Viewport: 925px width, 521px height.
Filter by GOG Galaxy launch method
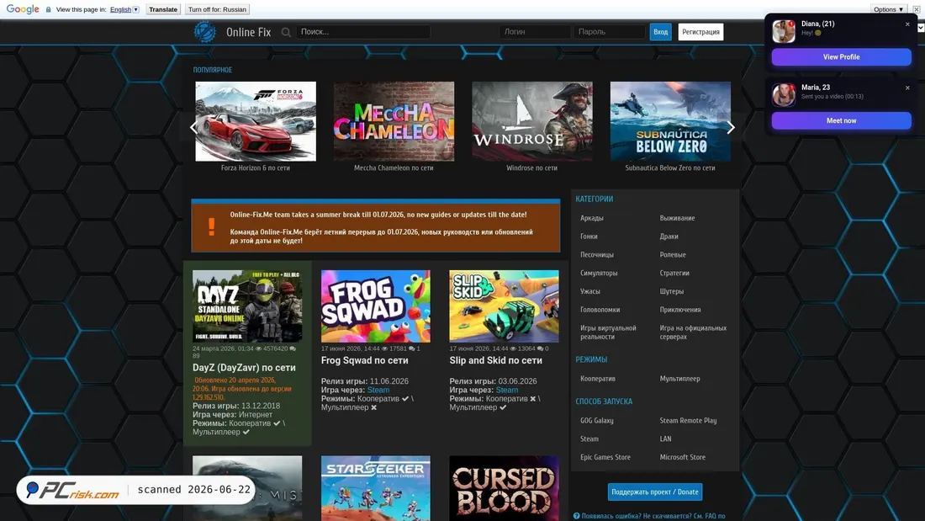tap(597, 421)
